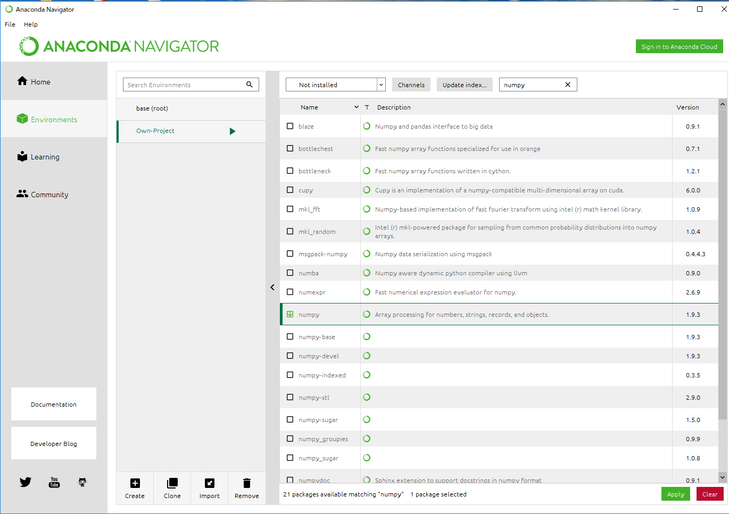Click the Channels button
The height and width of the screenshot is (514, 729).
click(411, 85)
